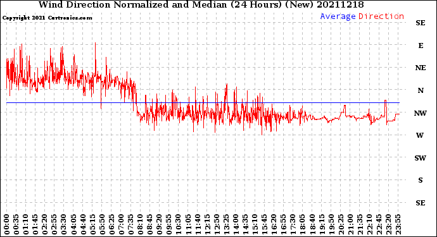
Task: Click the 'NE' axis label
Action: (421, 68)
